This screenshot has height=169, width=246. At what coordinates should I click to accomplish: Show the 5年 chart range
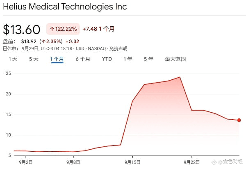148,59
